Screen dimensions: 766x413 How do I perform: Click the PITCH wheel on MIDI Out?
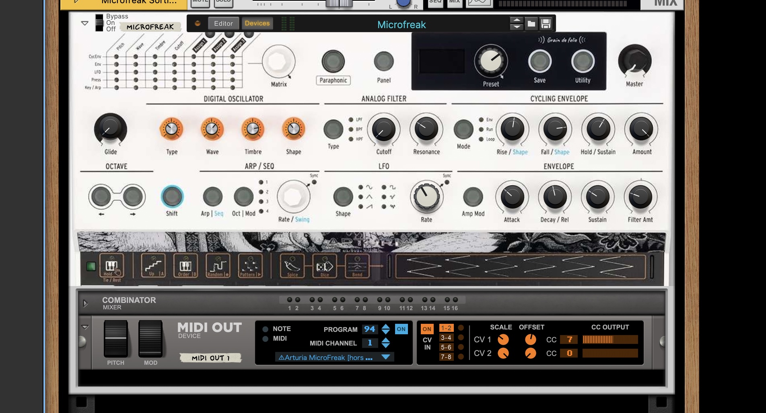116,338
